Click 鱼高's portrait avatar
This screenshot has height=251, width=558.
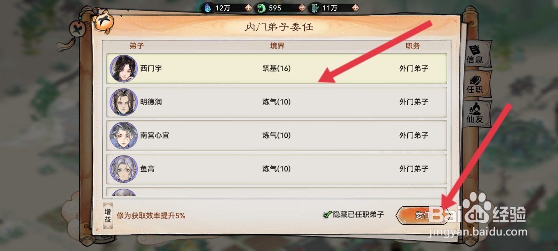[123, 169]
